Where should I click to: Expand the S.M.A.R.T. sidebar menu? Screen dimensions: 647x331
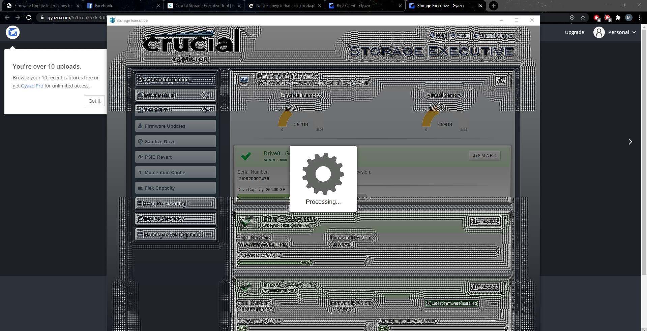coord(176,110)
